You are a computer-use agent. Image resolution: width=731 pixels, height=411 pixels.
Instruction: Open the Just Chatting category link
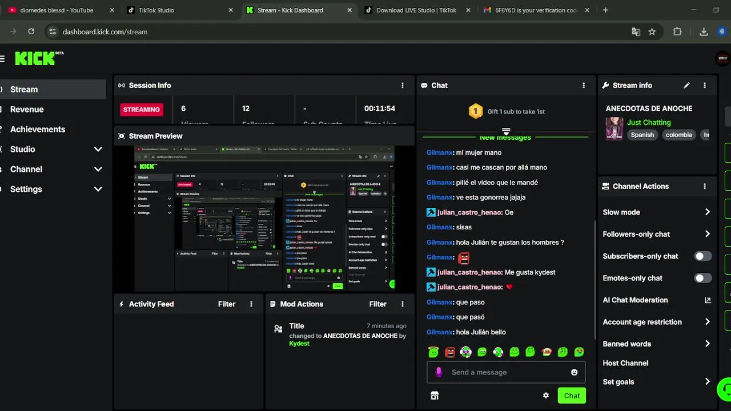coord(649,123)
